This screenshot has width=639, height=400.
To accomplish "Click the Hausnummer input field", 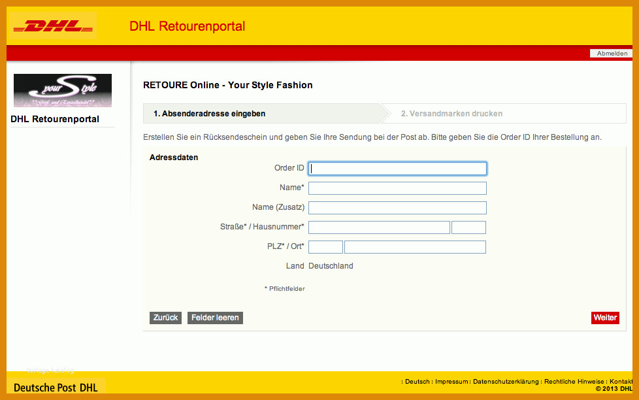I will point(468,227).
